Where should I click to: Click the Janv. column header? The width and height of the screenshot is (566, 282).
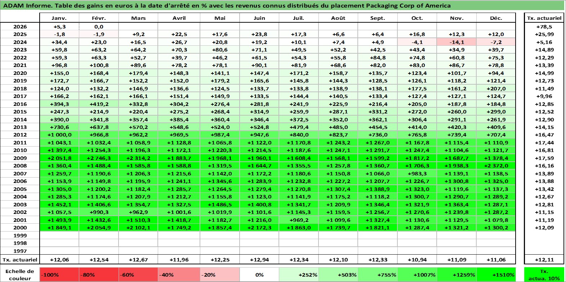click(x=59, y=18)
